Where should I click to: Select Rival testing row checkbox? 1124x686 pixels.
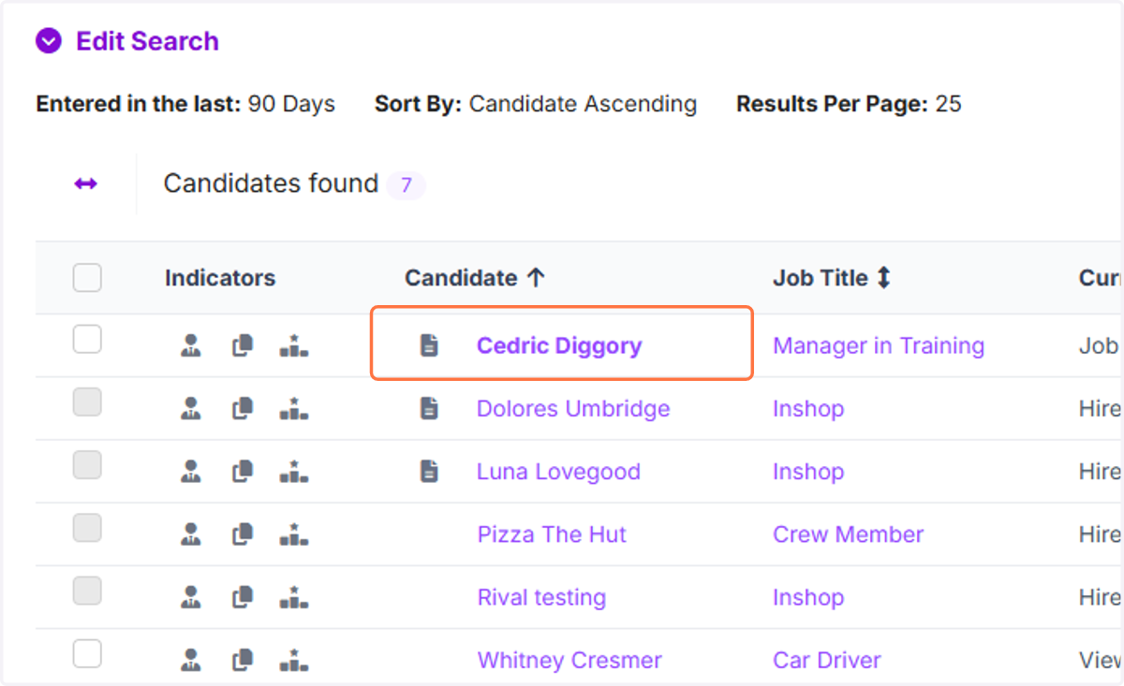pyautogui.click(x=87, y=591)
